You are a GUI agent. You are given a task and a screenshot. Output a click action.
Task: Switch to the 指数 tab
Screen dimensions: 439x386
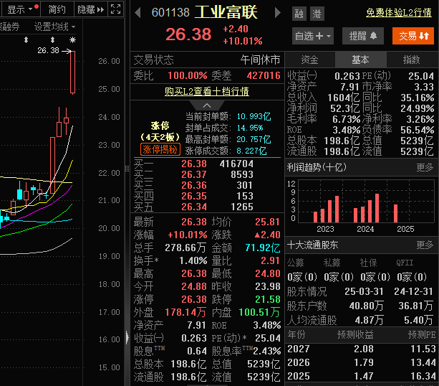point(411,60)
